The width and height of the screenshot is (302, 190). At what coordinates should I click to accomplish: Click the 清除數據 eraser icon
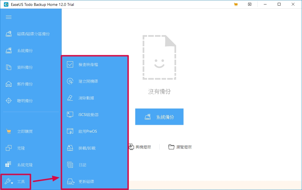(x=70, y=98)
